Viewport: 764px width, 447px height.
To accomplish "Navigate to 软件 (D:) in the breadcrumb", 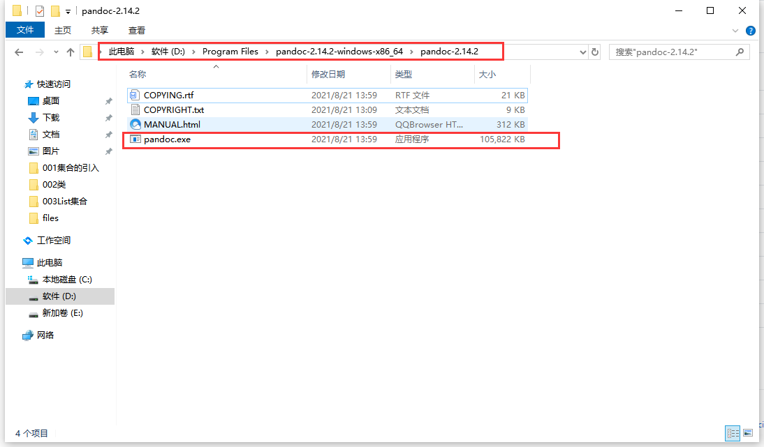I will [168, 52].
